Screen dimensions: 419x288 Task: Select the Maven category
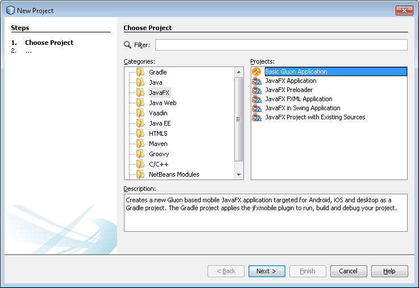158,144
